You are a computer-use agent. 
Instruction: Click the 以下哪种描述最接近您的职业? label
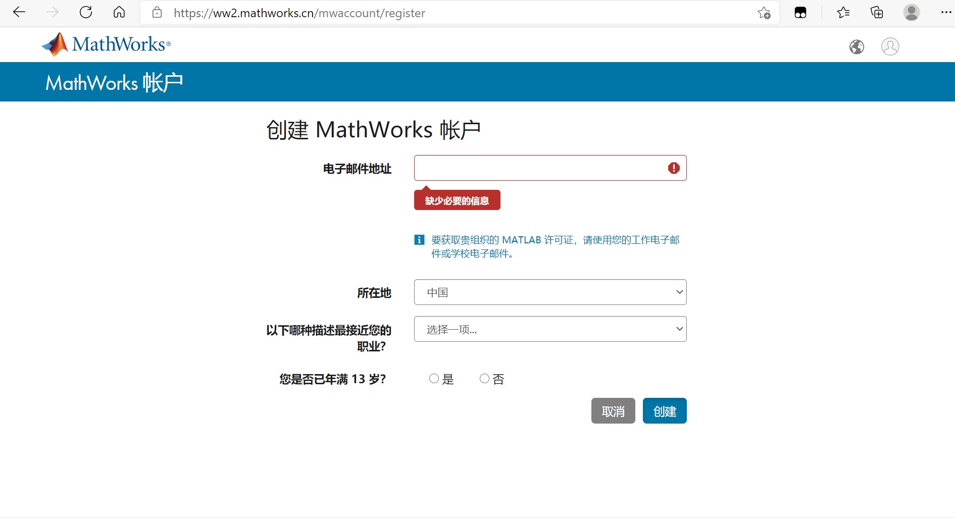tap(329, 338)
